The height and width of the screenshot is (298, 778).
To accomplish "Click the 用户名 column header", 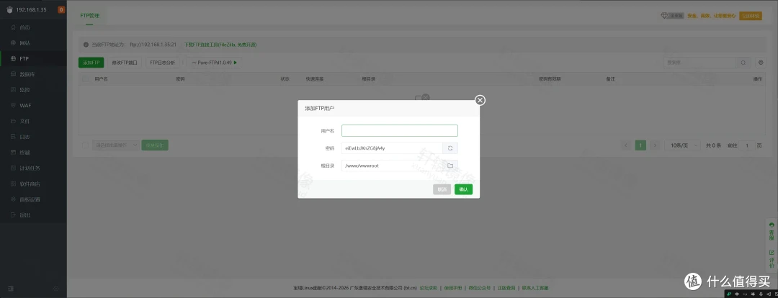I will 102,79.
